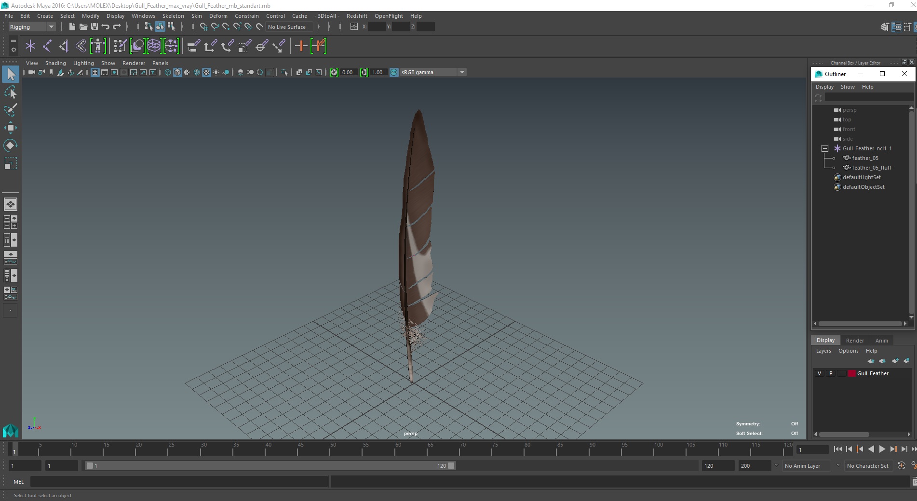Open a scene with the folder icon

83,26
